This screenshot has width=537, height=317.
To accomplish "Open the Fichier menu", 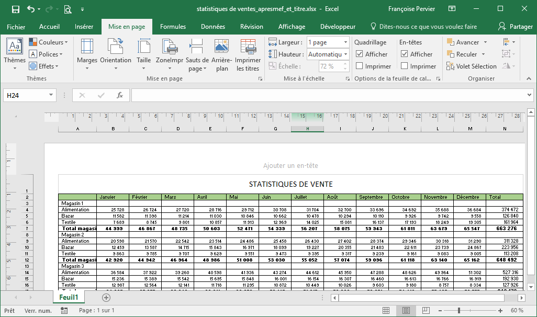I will click(16, 27).
